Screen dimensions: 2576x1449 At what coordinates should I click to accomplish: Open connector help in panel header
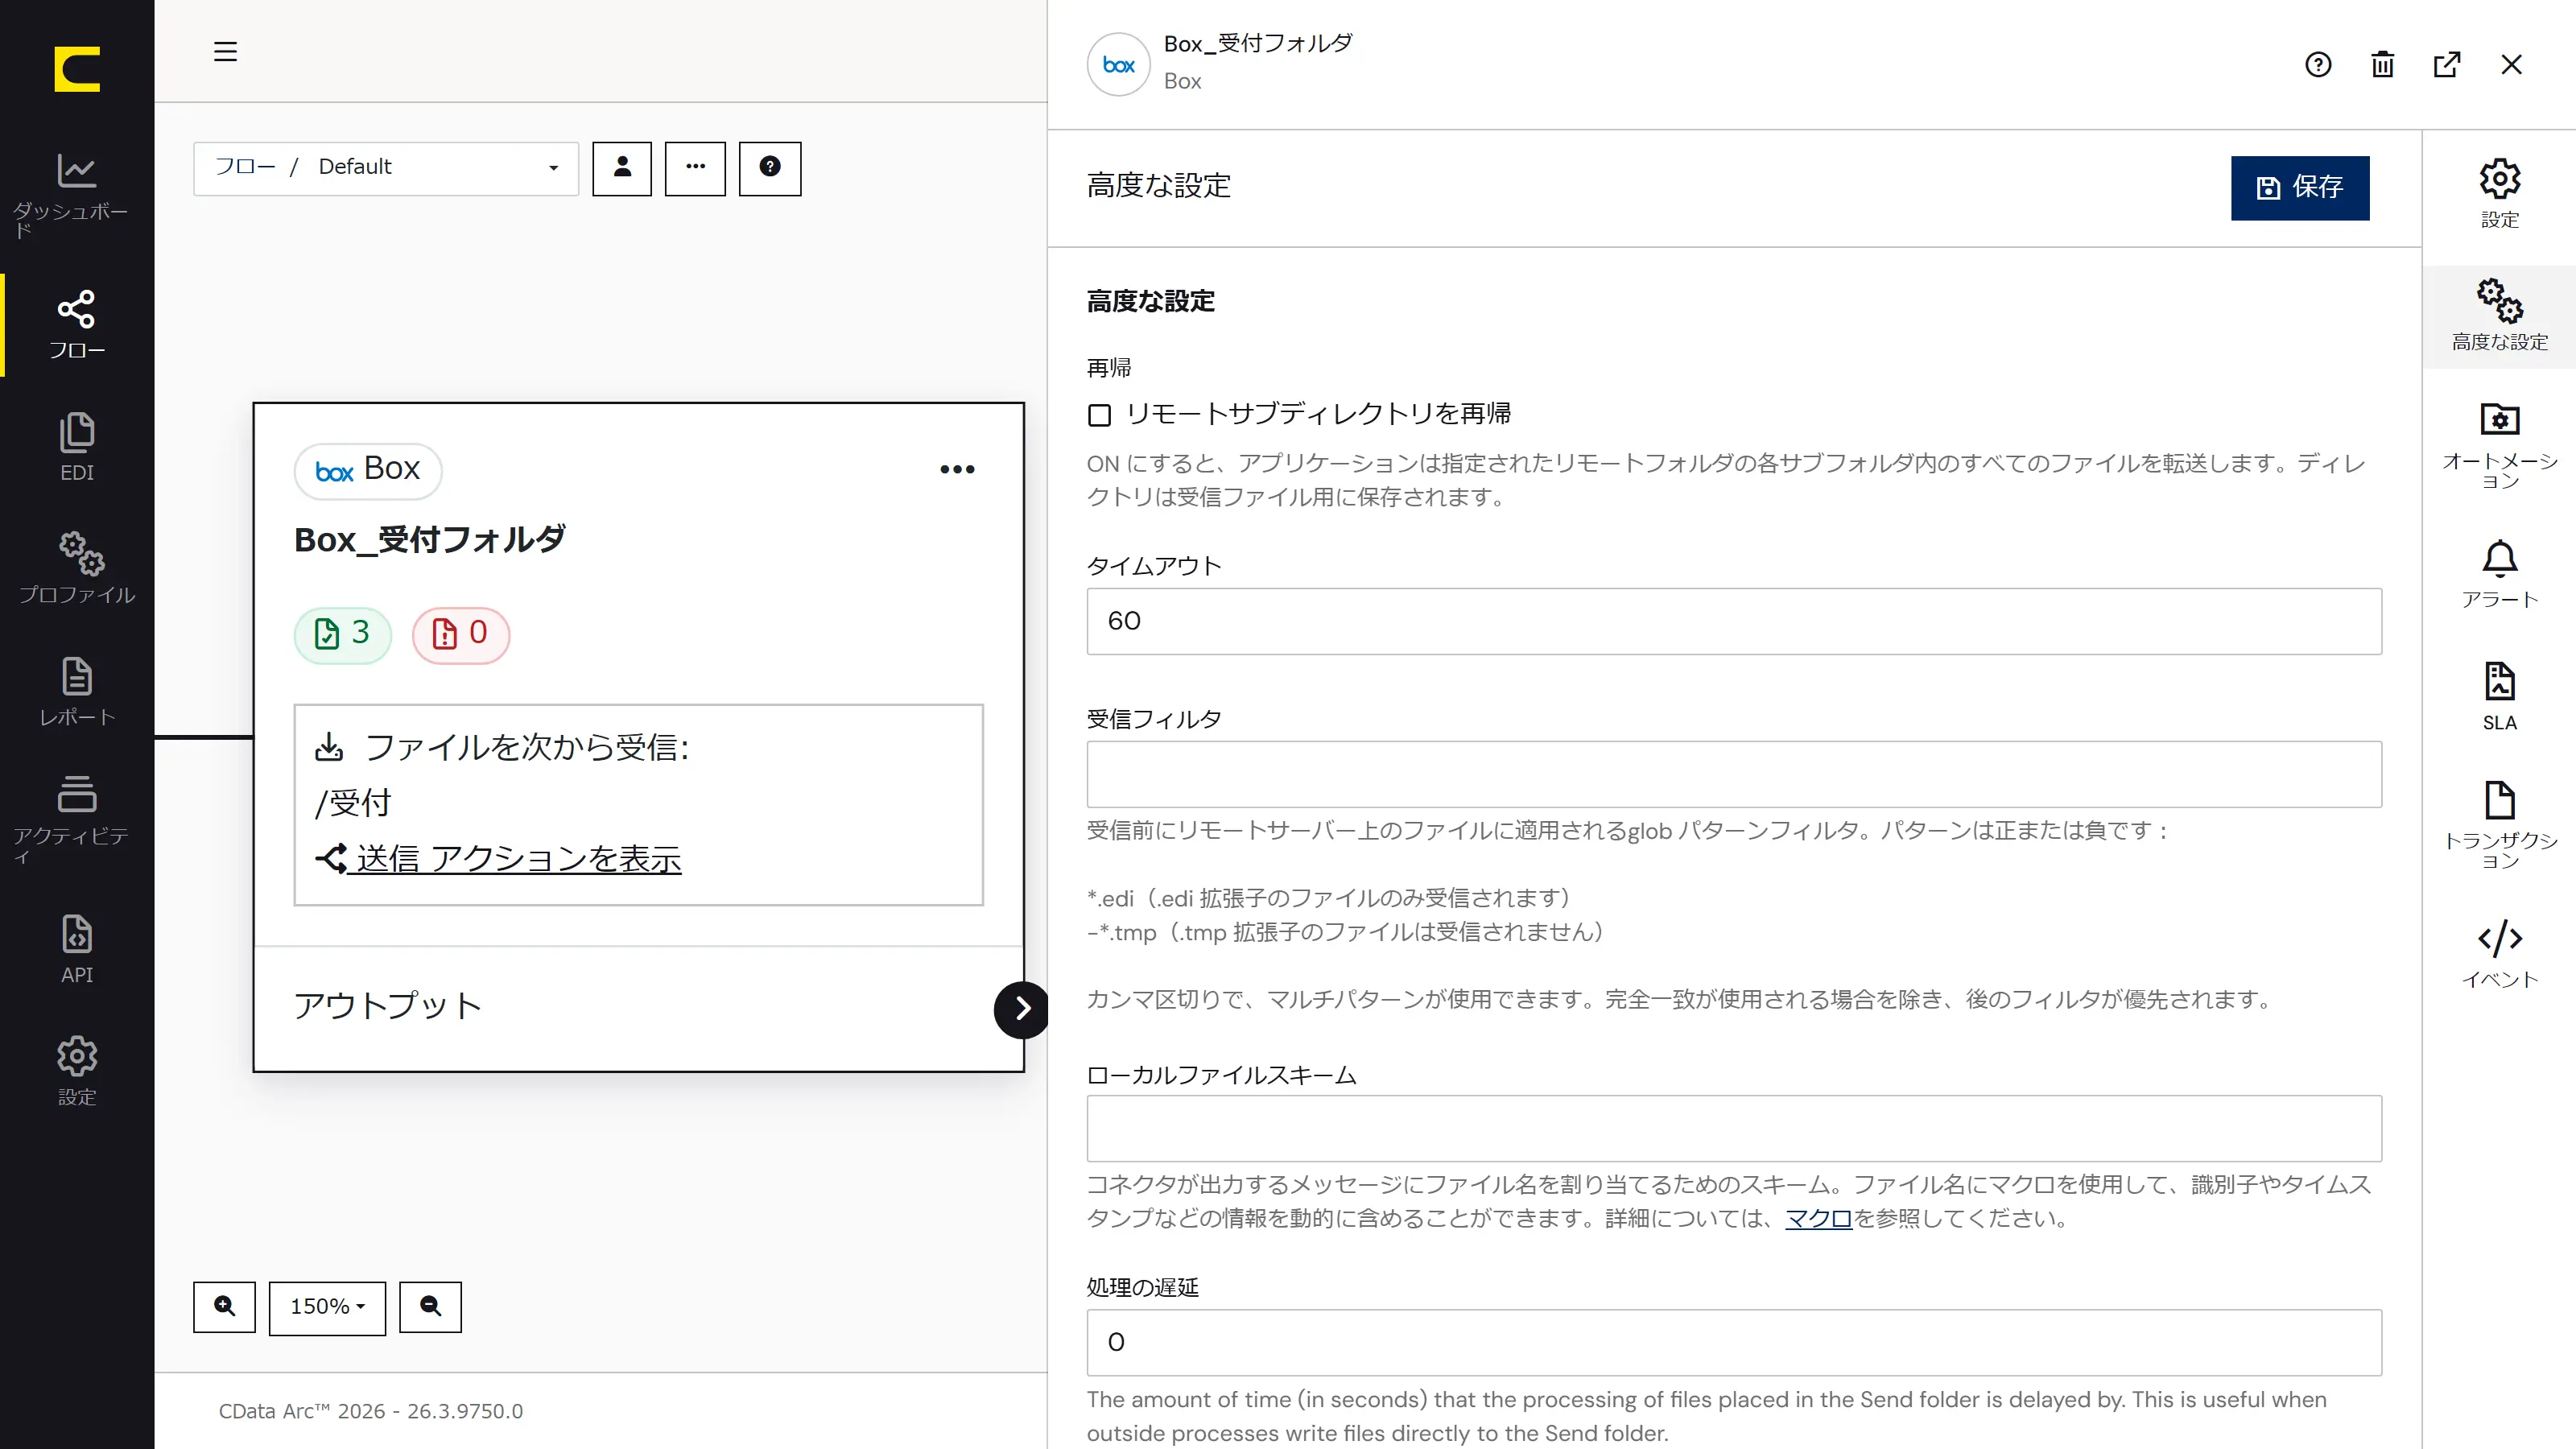tap(2318, 65)
